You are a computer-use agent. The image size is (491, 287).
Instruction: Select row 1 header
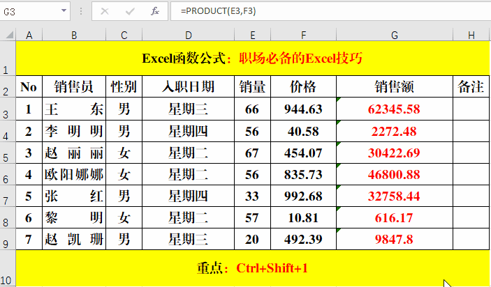[x=8, y=58]
